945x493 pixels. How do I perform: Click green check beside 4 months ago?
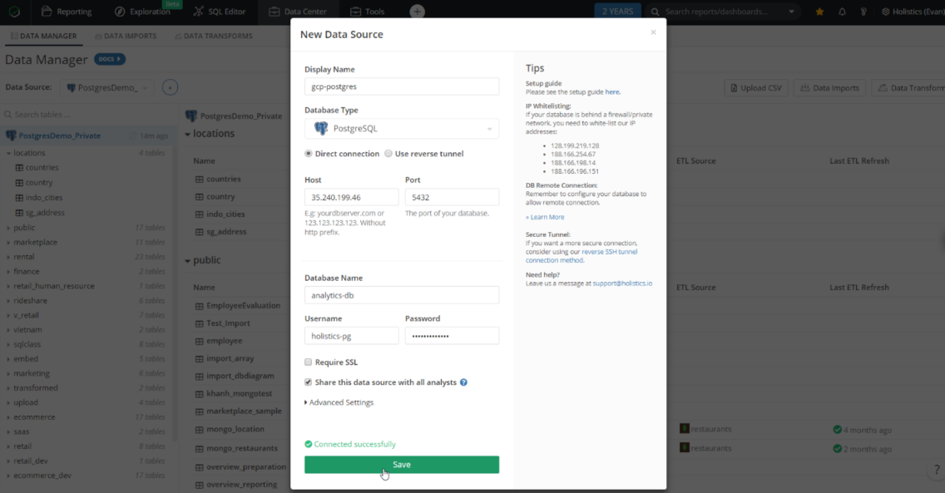pyautogui.click(x=837, y=430)
